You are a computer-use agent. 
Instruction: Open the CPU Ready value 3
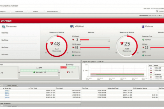coord(77,40)
